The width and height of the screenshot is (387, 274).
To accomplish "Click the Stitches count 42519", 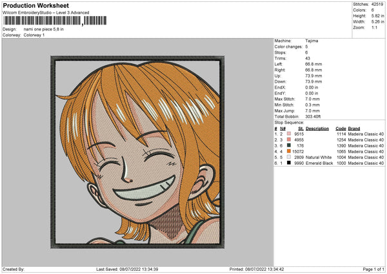I will (378, 3).
